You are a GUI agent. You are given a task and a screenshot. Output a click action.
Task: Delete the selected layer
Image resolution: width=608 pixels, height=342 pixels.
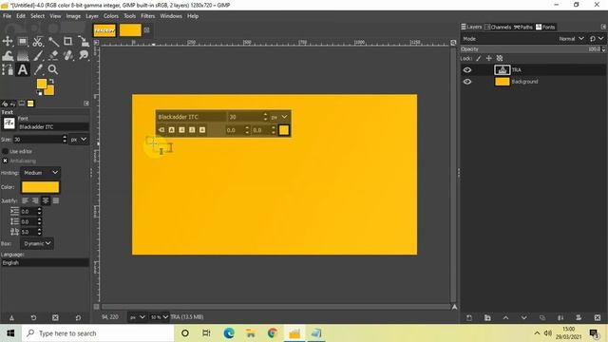pyautogui.click(x=598, y=318)
